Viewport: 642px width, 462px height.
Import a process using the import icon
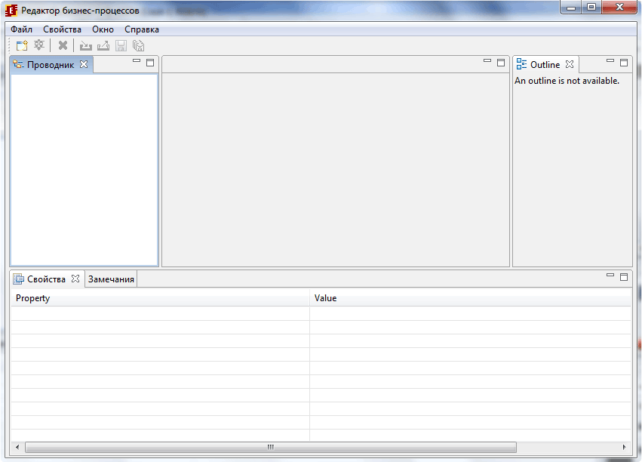click(85, 45)
